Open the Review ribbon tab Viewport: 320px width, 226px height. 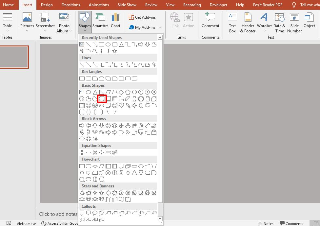coord(151,5)
